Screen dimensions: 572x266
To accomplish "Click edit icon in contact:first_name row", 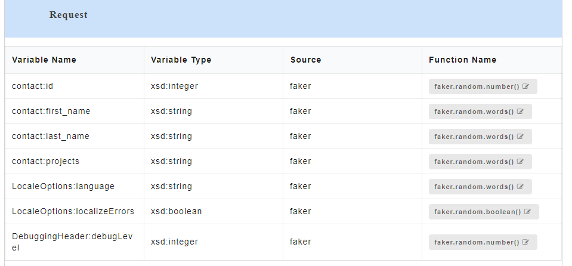I will pos(520,112).
